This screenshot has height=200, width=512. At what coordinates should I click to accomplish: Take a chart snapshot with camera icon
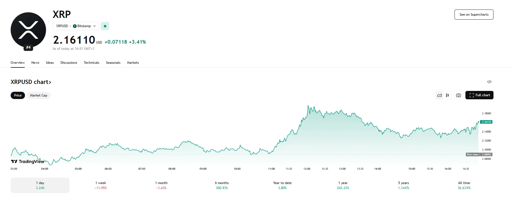coord(458,95)
